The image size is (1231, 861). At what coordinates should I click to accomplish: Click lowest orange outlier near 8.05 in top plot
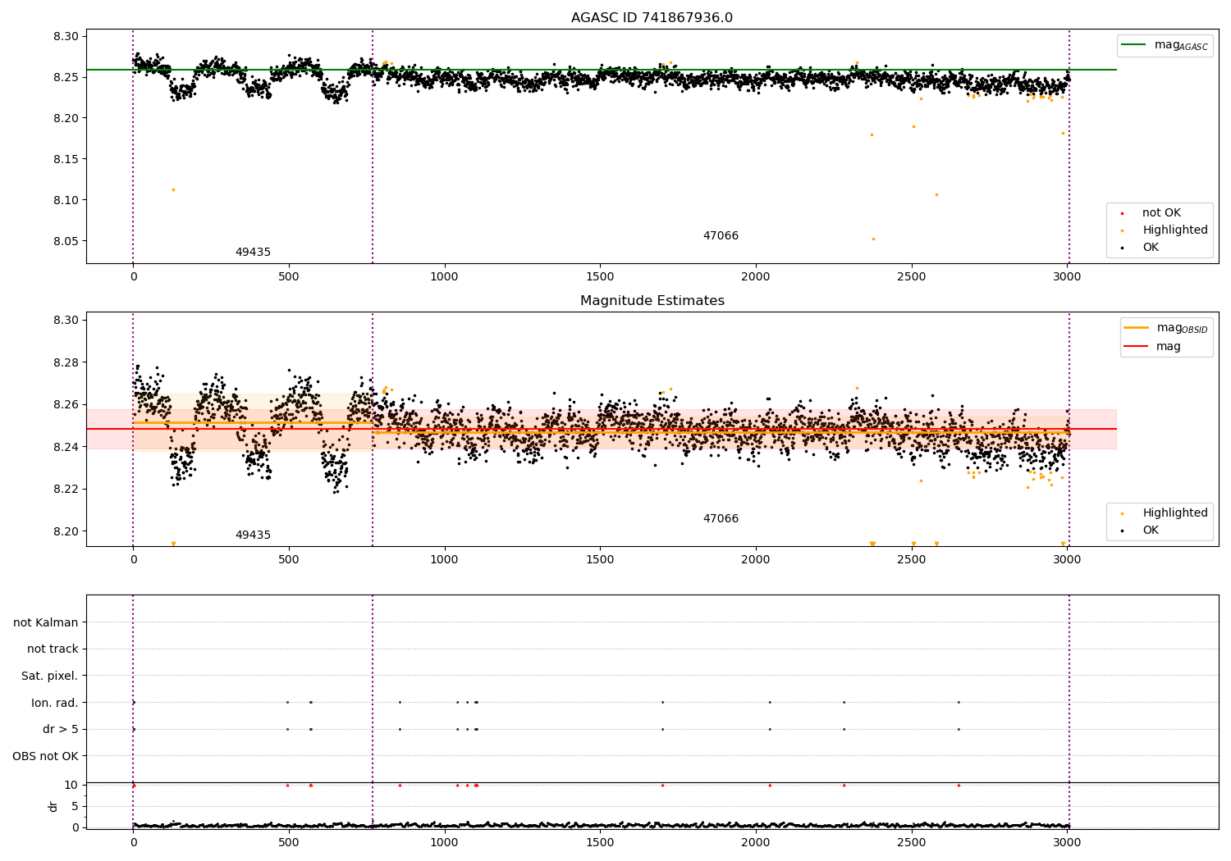click(873, 239)
